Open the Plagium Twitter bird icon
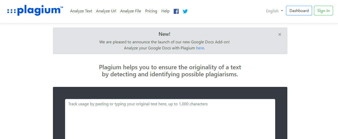 point(185,11)
